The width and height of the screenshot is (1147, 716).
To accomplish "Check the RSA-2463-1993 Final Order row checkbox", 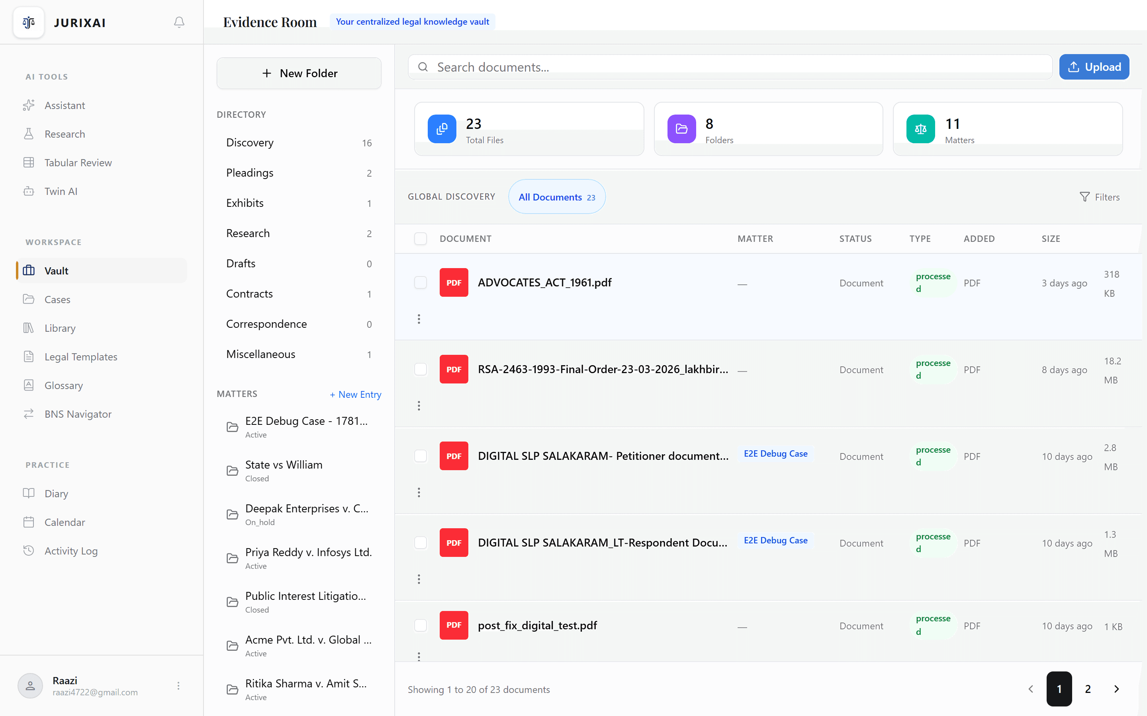I will [421, 370].
